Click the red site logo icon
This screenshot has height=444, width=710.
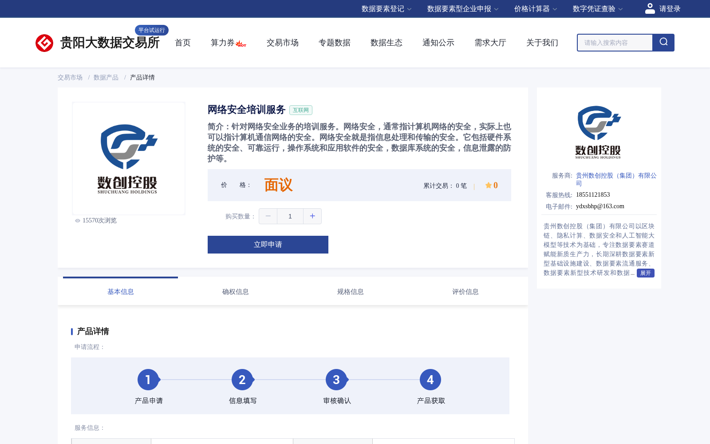tap(44, 43)
